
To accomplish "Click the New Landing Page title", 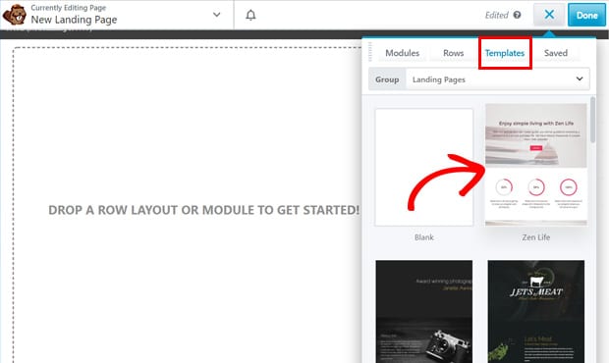I will pos(74,20).
